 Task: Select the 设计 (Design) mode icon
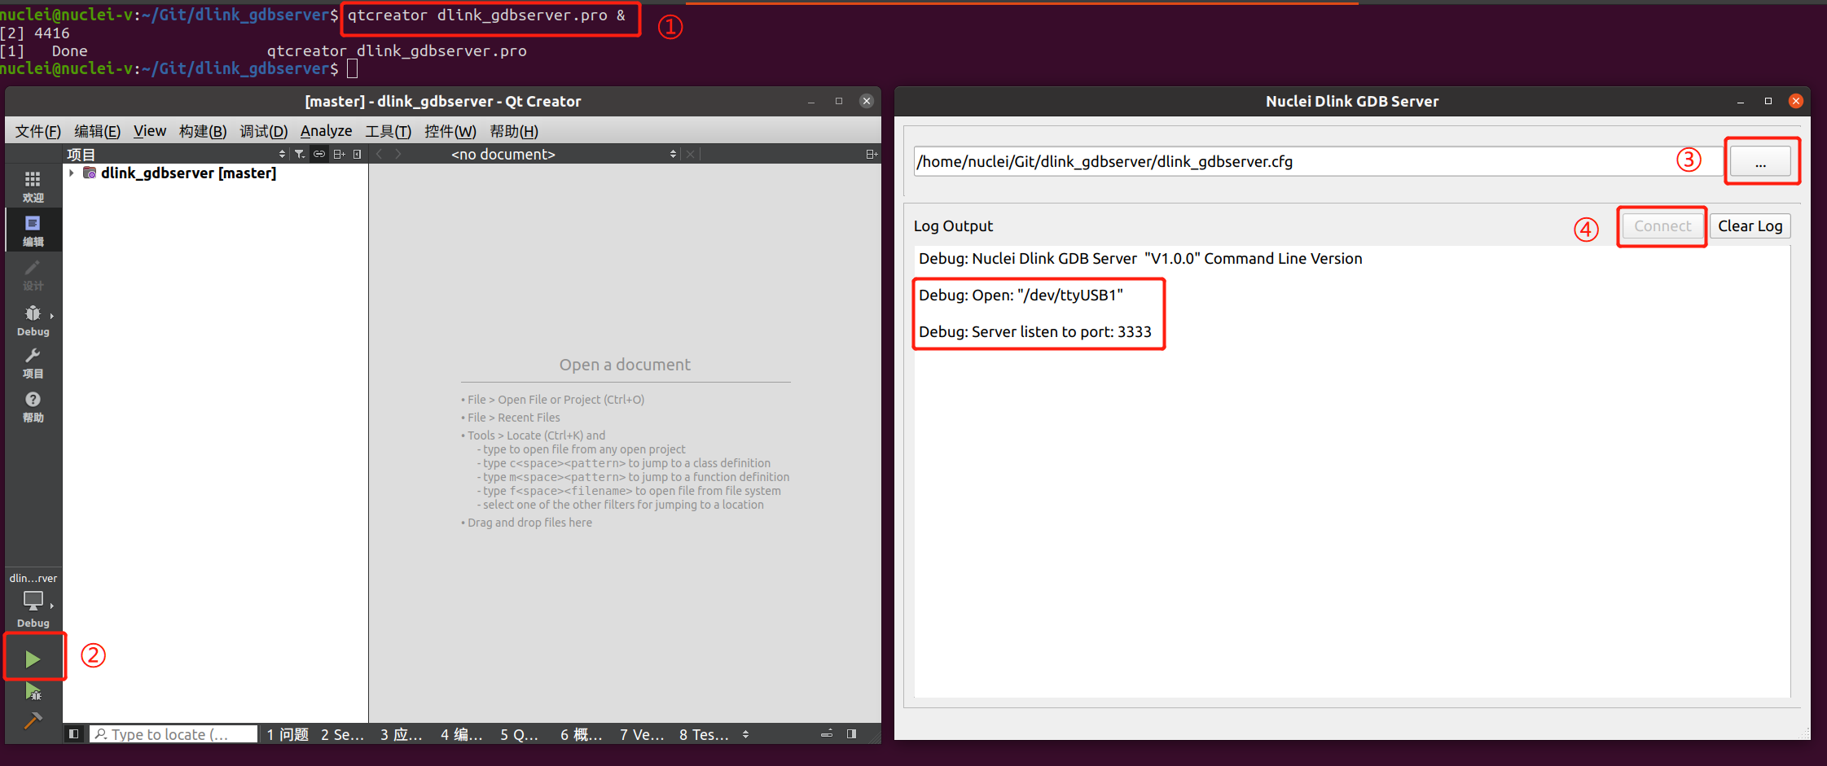pos(33,275)
